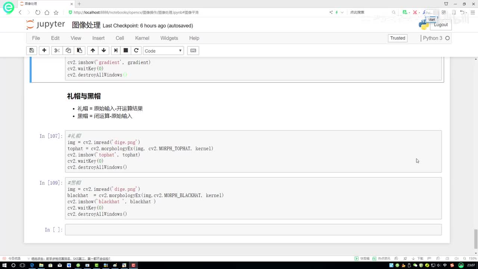Viewport: 478px width, 269px height.
Task: Move selected cell down
Action: (x=104, y=50)
